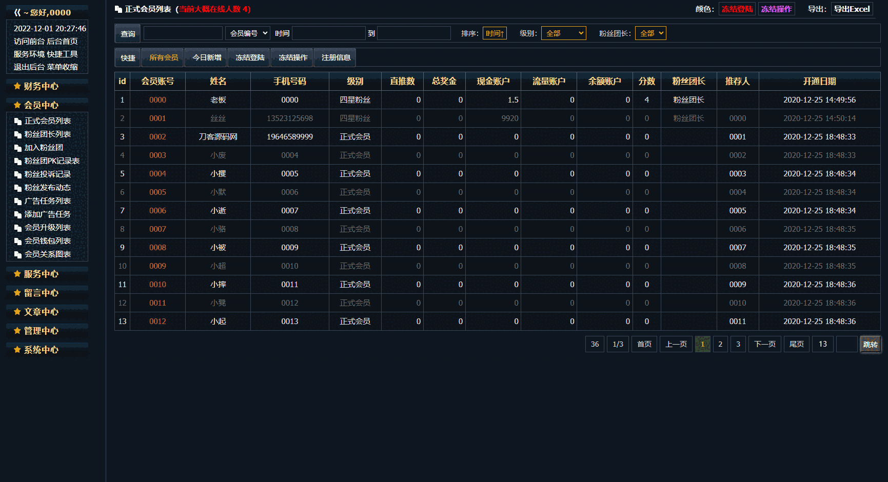The height and width of the screenshot is (482, 888).
Task: Click the page icon beside 添加广告任务
Action: click(18, 215)
